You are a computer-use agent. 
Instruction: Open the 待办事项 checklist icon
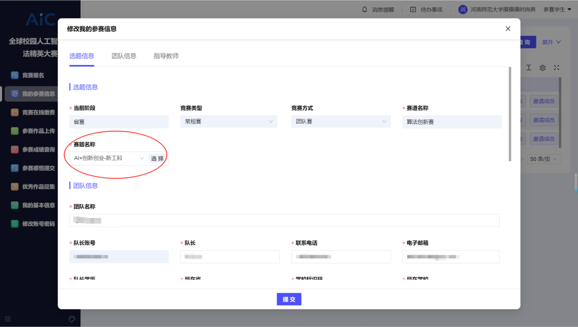[413, 9]
